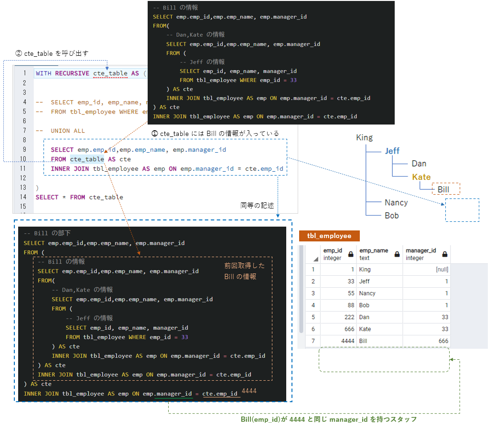Click the 4444 emp_id cell in Bill's row

click(x=348, y=341)
